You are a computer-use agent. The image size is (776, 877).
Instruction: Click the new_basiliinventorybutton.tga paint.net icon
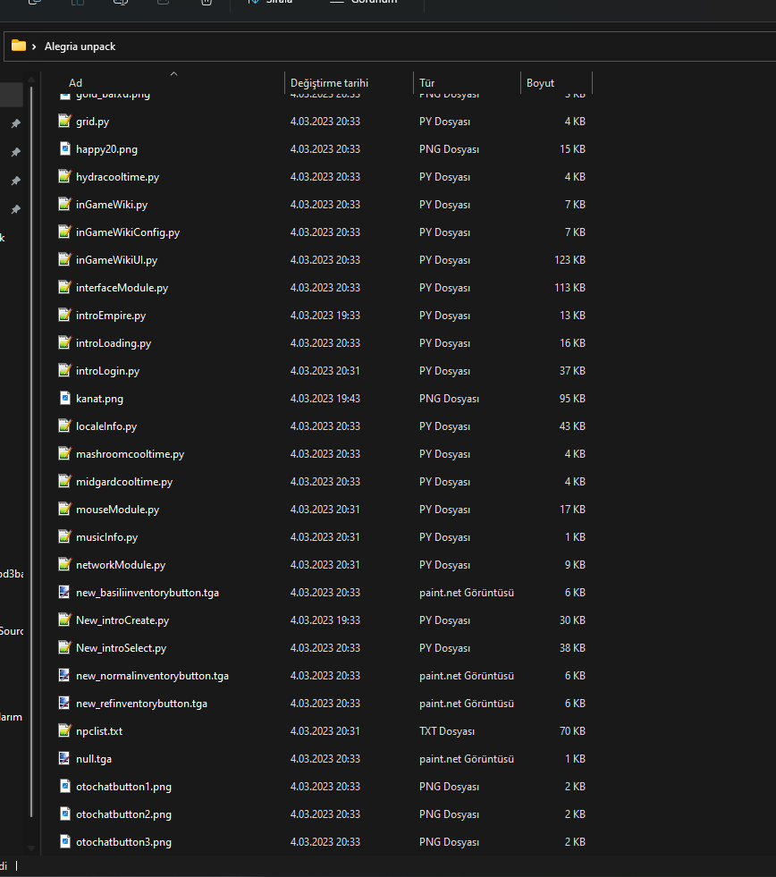[x=65, y=592]
